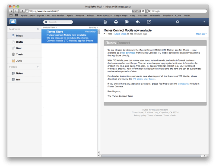The height and width of the screenshot is (166, 216).
Task: Click the Safari forward button
Action: click(x=16, y=11)
